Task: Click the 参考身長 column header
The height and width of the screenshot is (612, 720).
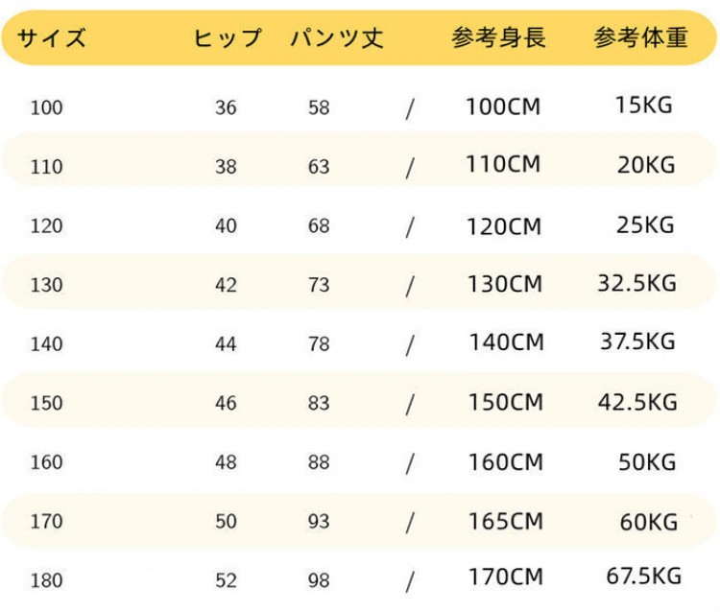Action: pyautogui.click(x=499, y=38)
